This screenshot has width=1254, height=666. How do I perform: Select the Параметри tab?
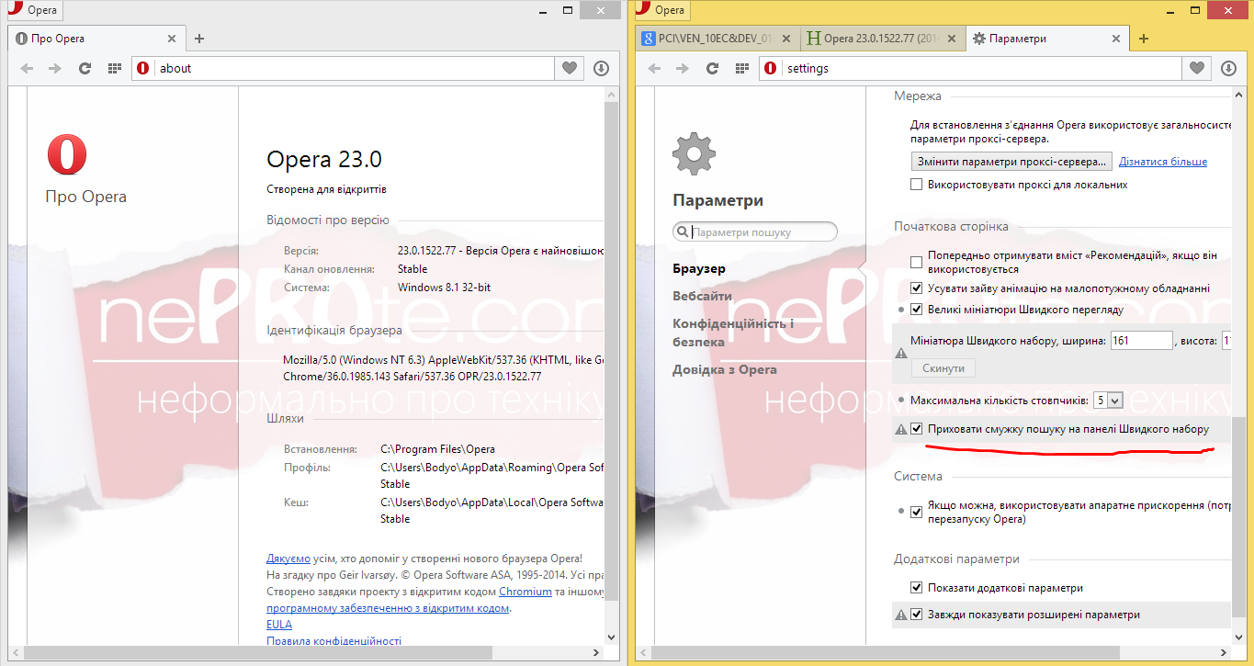click(x=1045, y=39)
